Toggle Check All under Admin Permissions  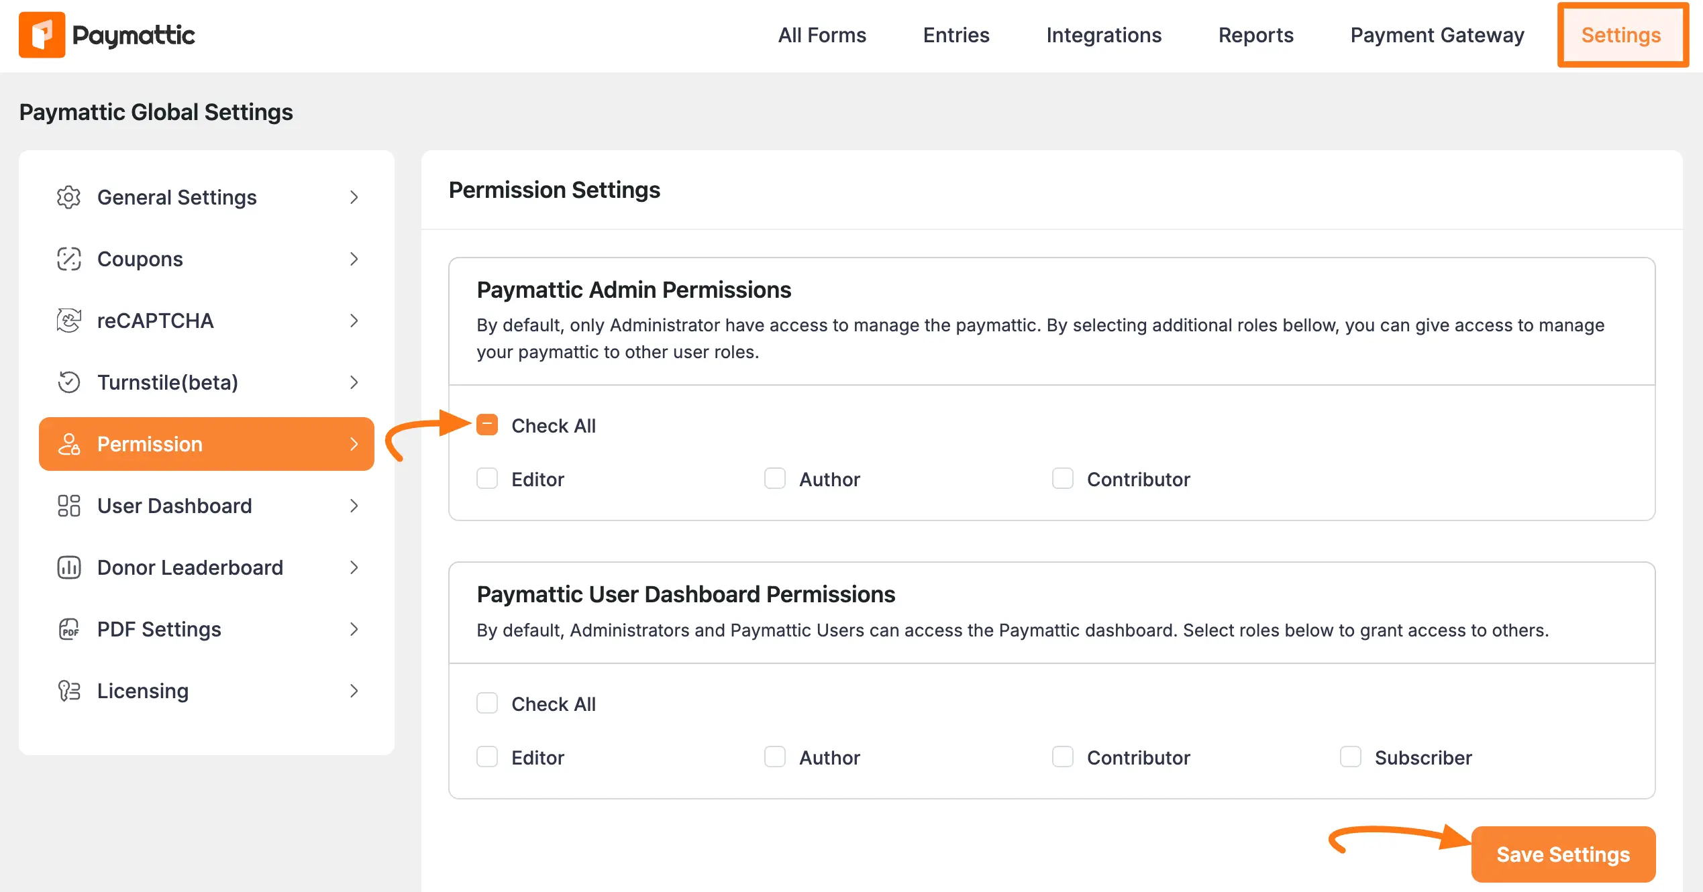click(487, 425)
